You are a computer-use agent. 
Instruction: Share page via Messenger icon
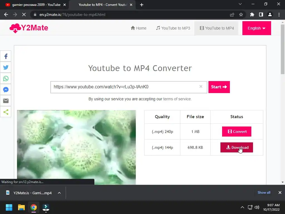(6, 89)
